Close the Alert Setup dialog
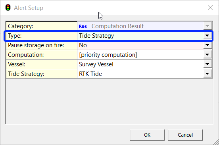 210,8
